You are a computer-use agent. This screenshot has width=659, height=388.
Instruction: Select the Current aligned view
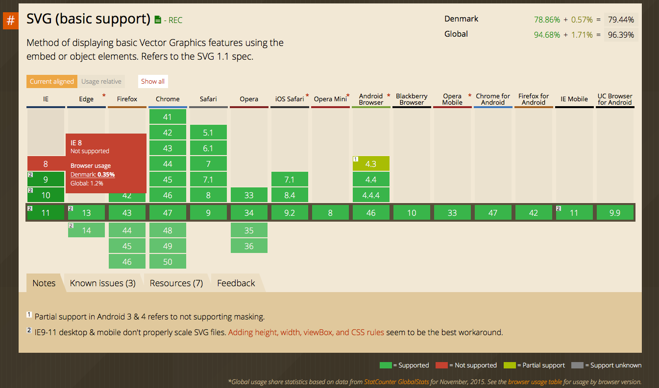pyautogui.click(x=51, y=82)
